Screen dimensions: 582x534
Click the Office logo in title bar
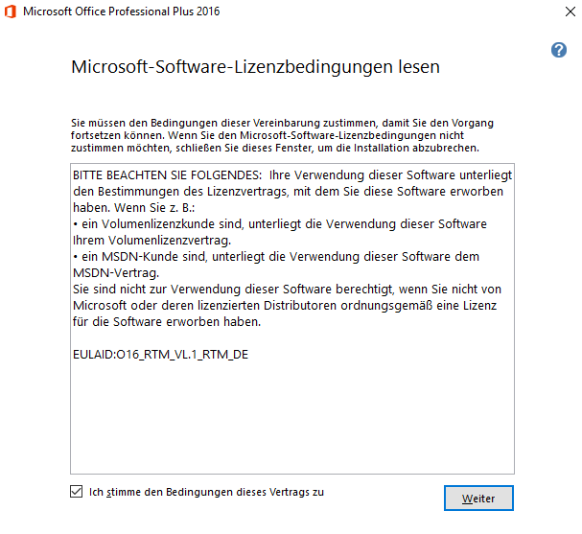(11, 12)
